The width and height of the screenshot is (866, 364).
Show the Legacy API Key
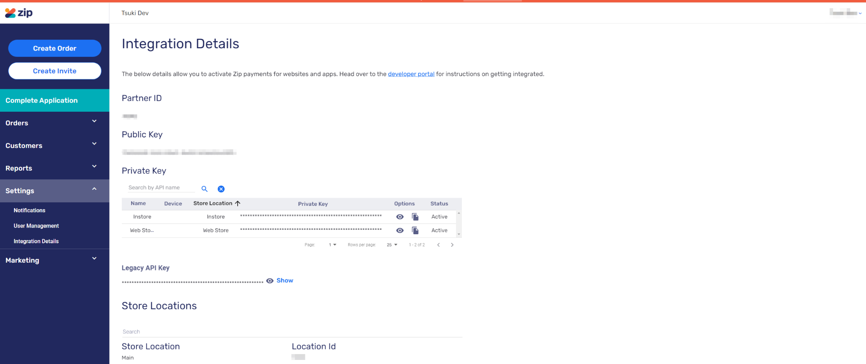coord(284,280)
